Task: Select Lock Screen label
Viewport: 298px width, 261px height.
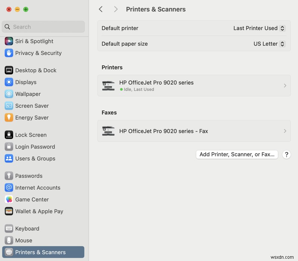Action: coord(31,135)
